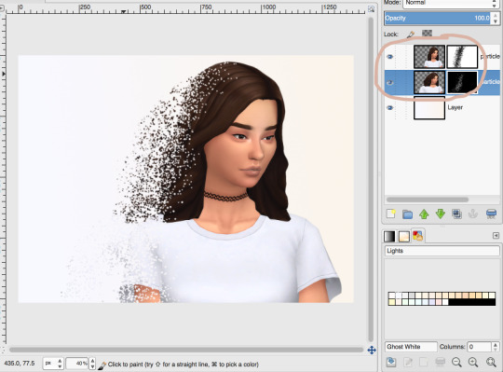Select the black layer mask thumbnail
This screenshot has width=503, height=372.
[462, 82]
